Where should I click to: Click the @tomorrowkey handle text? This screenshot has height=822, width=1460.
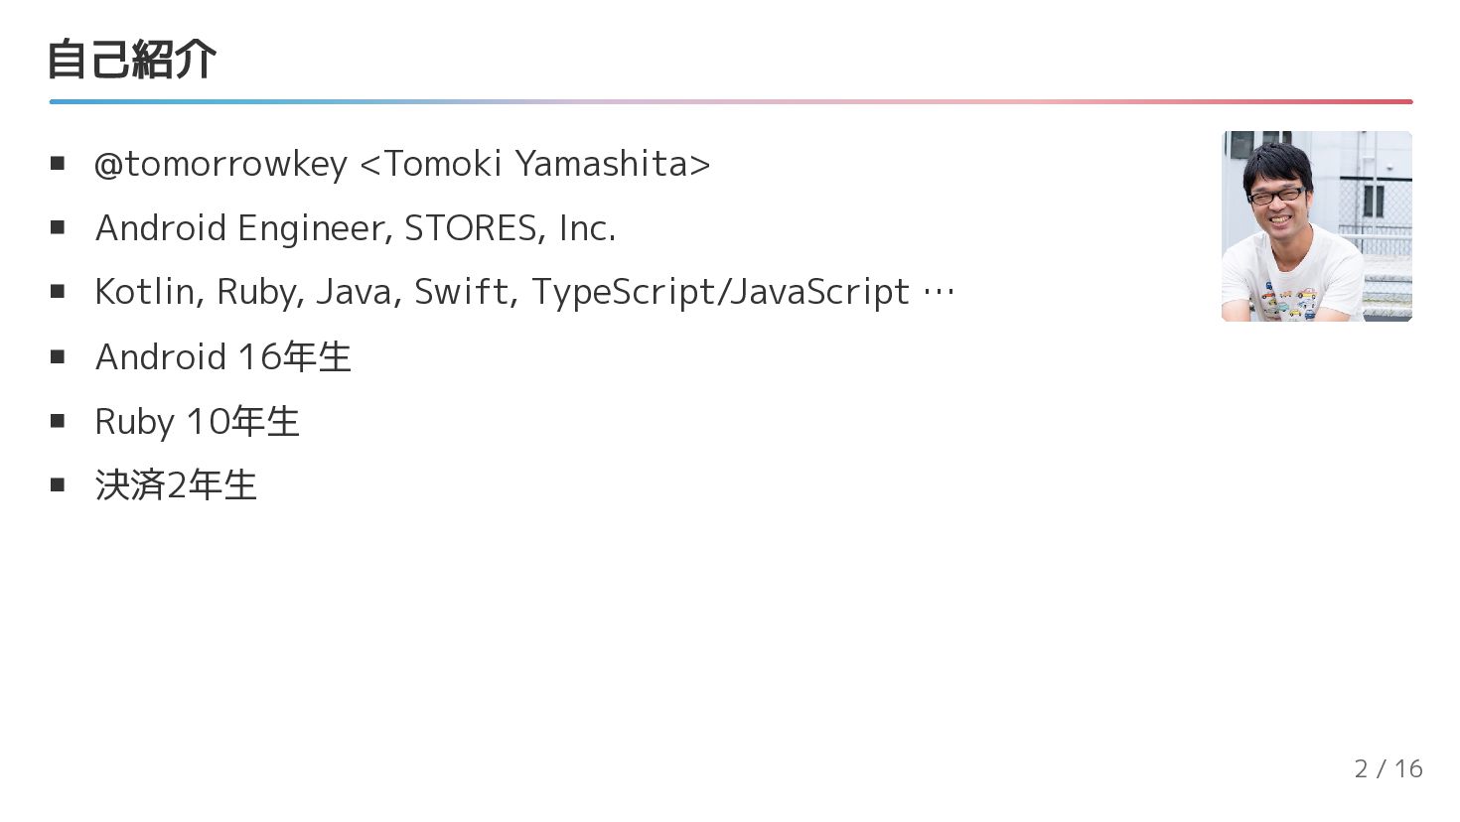[x=220, y=164]
